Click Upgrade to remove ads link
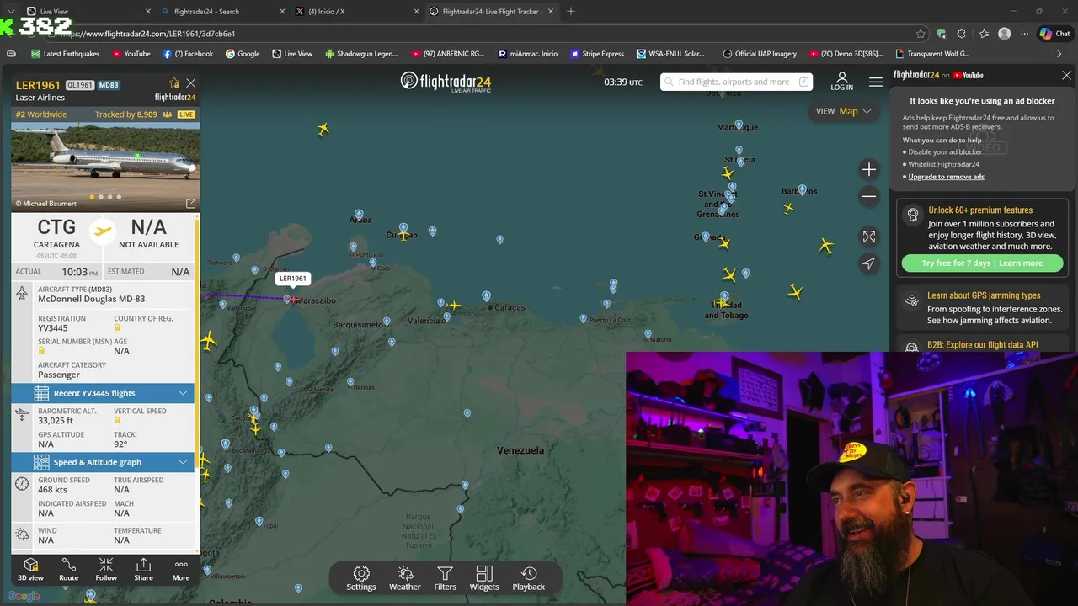The image size is (1078, 606). coord(946,177)
